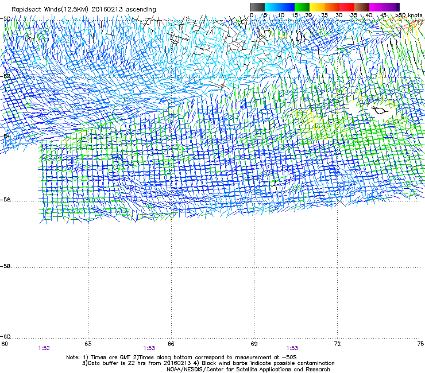
Task: Click the brown 35-40 knots legend segment
Action: [362, 7]
